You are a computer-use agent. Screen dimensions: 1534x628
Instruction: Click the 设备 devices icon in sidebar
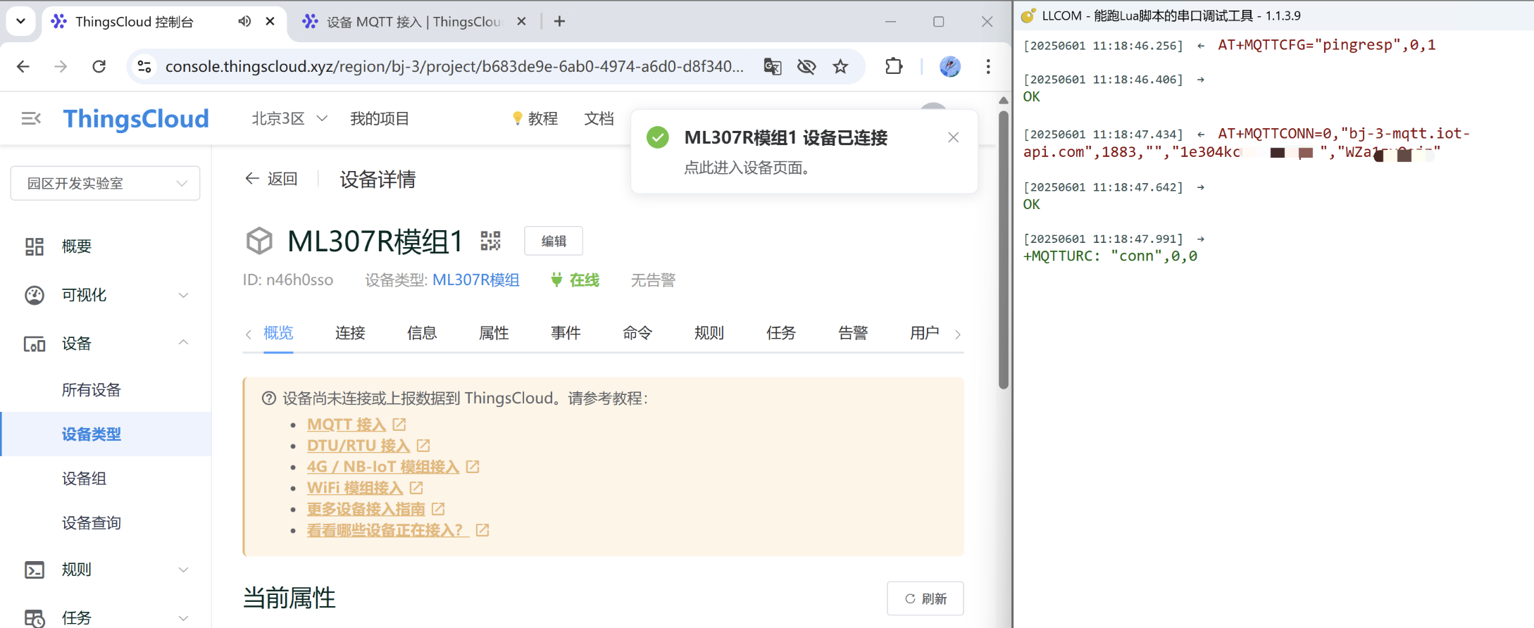pyautogui.click(x=35, y=344)
